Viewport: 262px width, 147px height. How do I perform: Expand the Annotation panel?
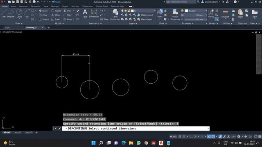(95, 24)
